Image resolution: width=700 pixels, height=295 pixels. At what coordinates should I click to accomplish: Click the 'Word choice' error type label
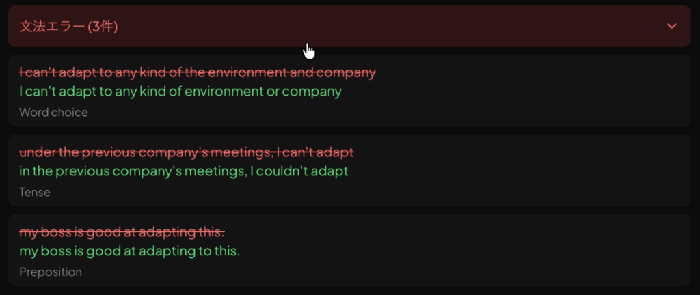tap(53, 112)
